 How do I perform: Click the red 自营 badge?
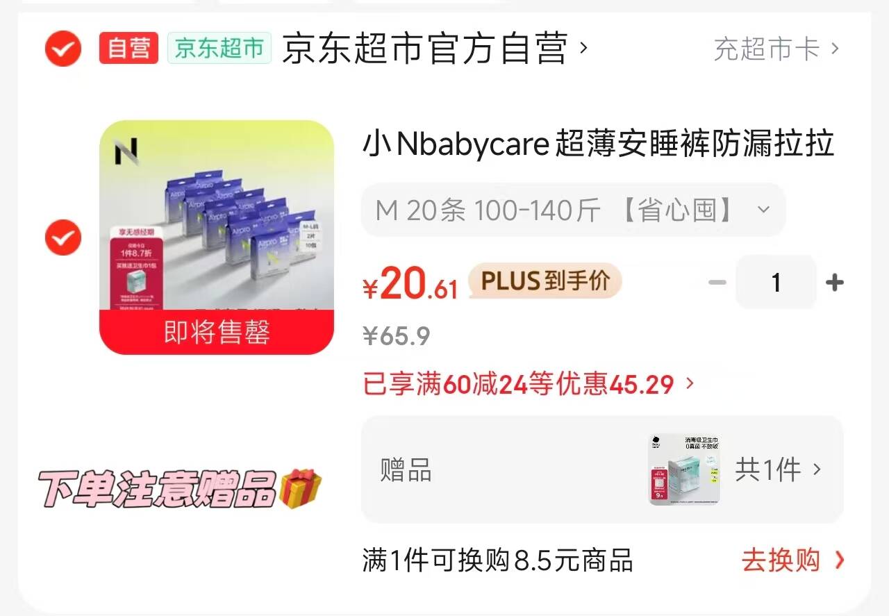pos(129,48)
